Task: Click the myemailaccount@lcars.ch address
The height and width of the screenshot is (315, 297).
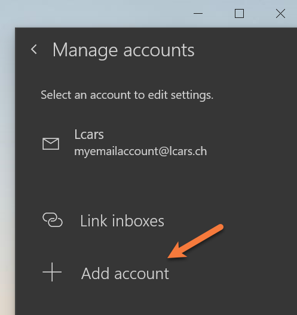Action: pos(140,152)
